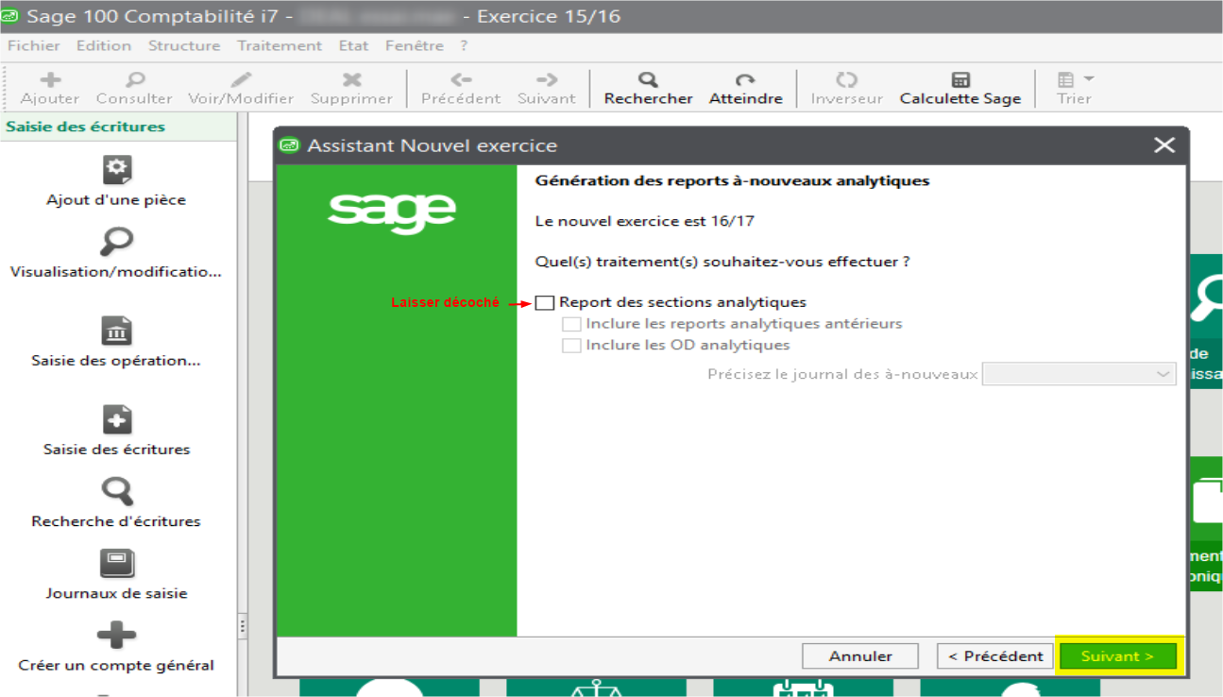Open Recherche d'écritures sidebar shortcut

tap(116, 492)
